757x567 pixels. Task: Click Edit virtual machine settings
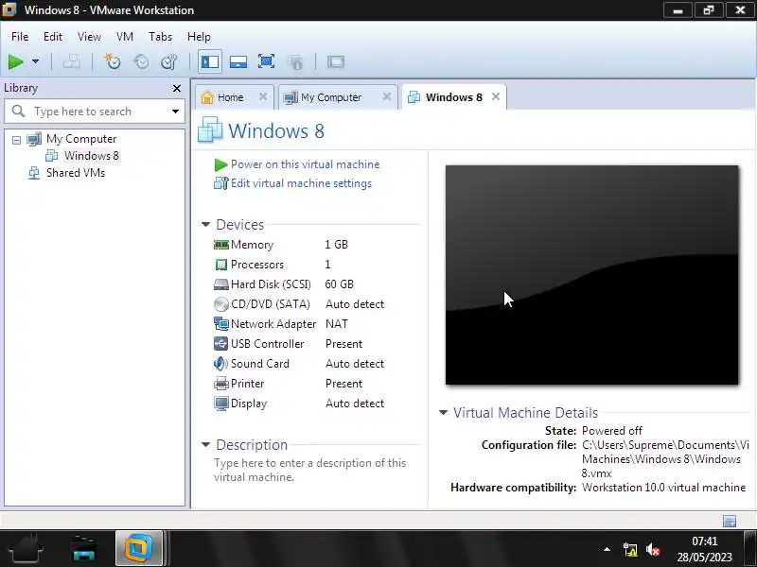(301, 183)
